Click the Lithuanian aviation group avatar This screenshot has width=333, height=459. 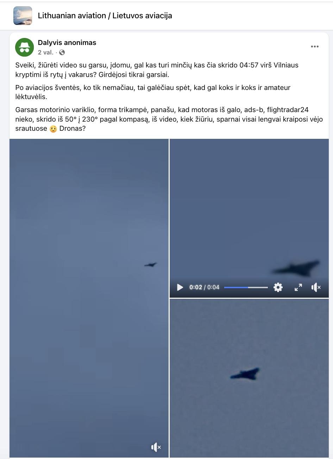23,16
